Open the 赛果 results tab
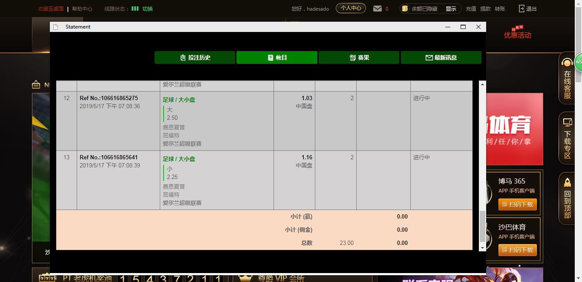The image size is (582, 282). (359, 58)
